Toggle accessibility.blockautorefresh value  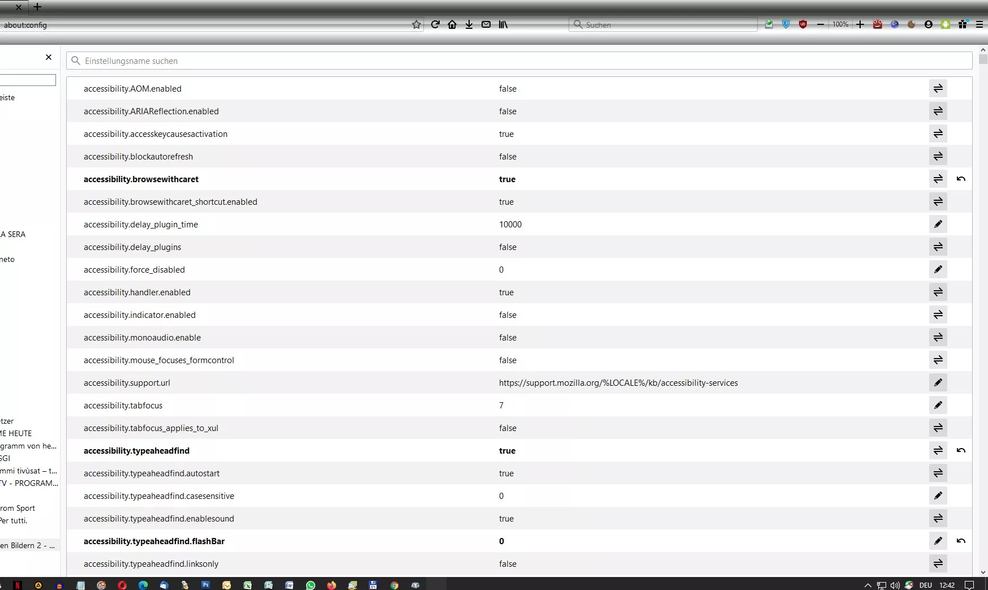coord(938,156)
